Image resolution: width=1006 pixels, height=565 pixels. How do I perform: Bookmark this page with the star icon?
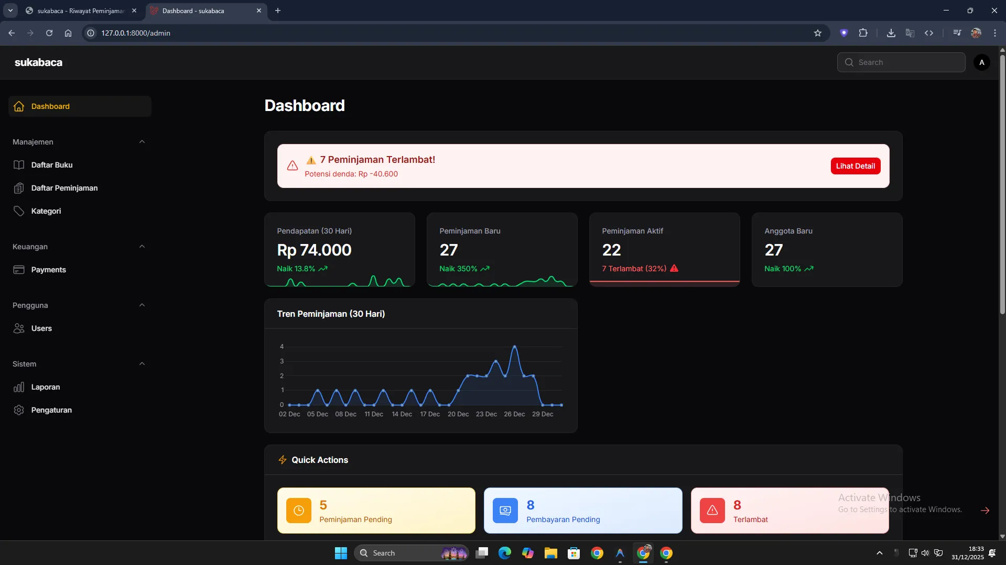[817, 33]
